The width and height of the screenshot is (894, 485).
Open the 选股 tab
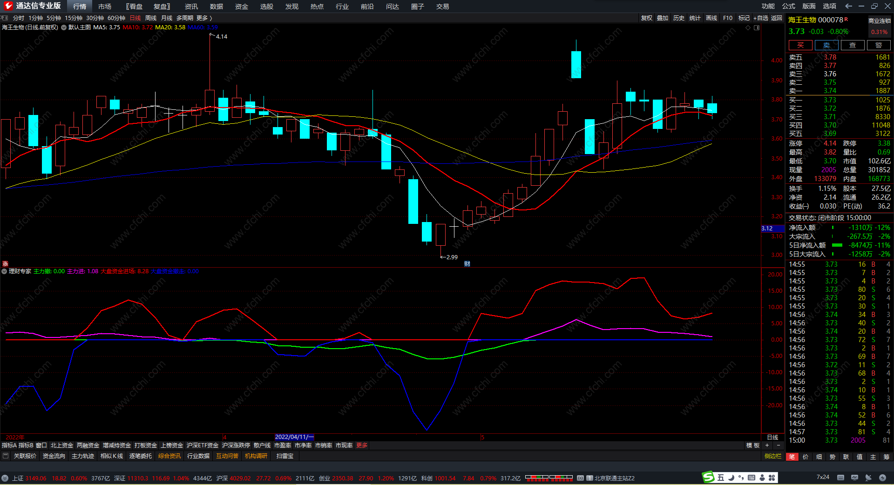click(267, 7)
